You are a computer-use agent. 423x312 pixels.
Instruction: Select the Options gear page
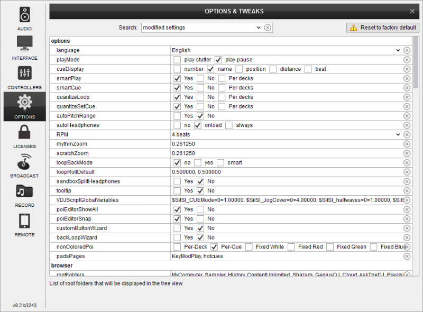(x=24, y=107)
